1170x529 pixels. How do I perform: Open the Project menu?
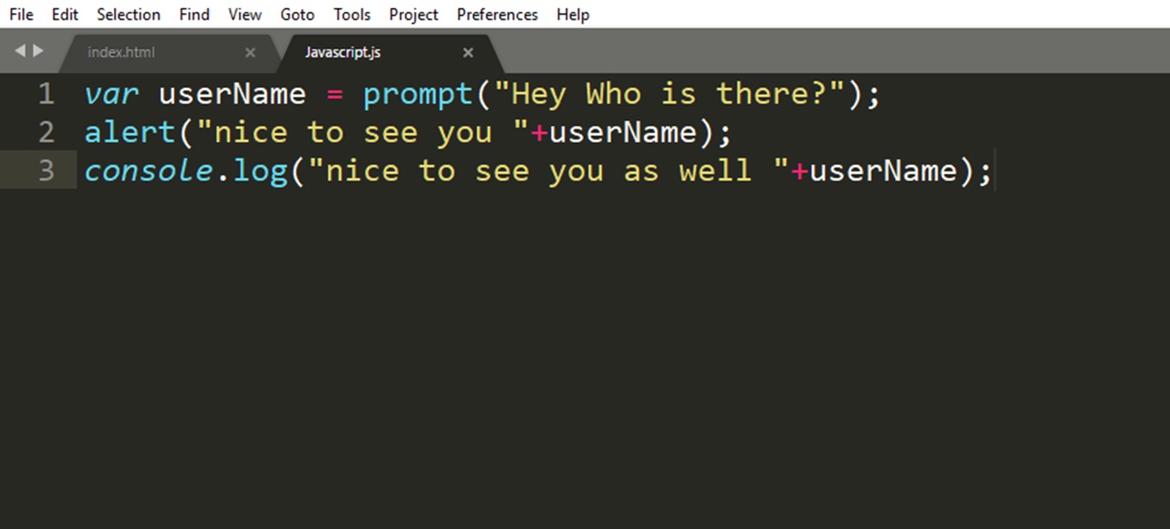coord(414,15)
